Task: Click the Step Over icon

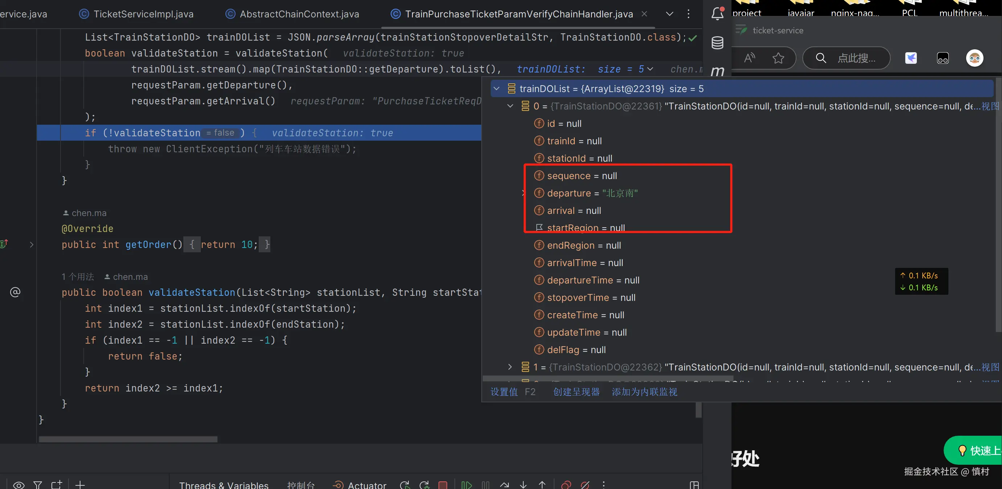Action: coord(504,485)
